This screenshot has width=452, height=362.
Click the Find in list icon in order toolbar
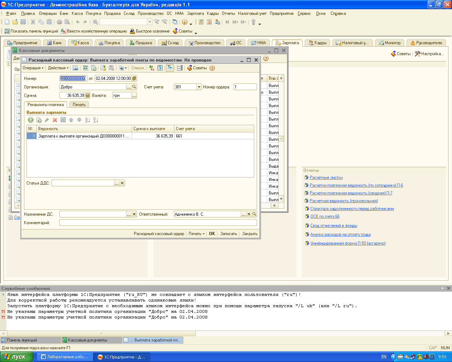75,68
